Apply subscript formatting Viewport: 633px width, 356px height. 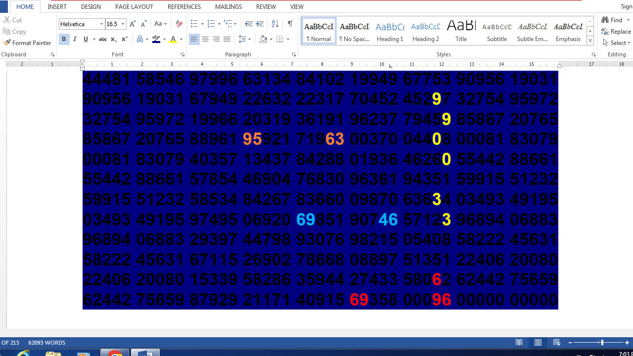(114, 39)
